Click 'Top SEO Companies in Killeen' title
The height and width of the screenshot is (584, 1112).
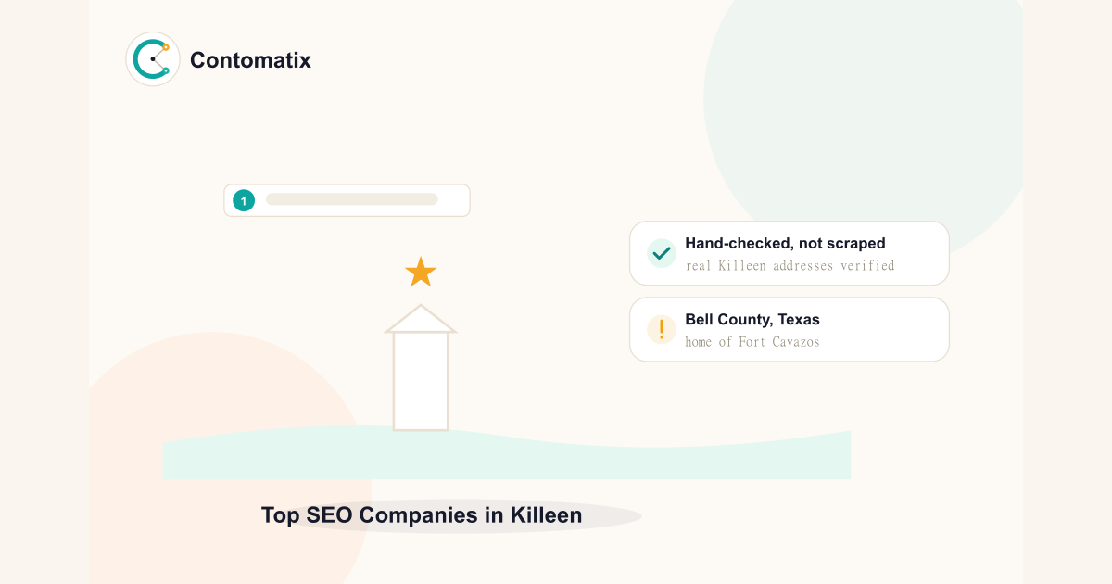point(422,515)
